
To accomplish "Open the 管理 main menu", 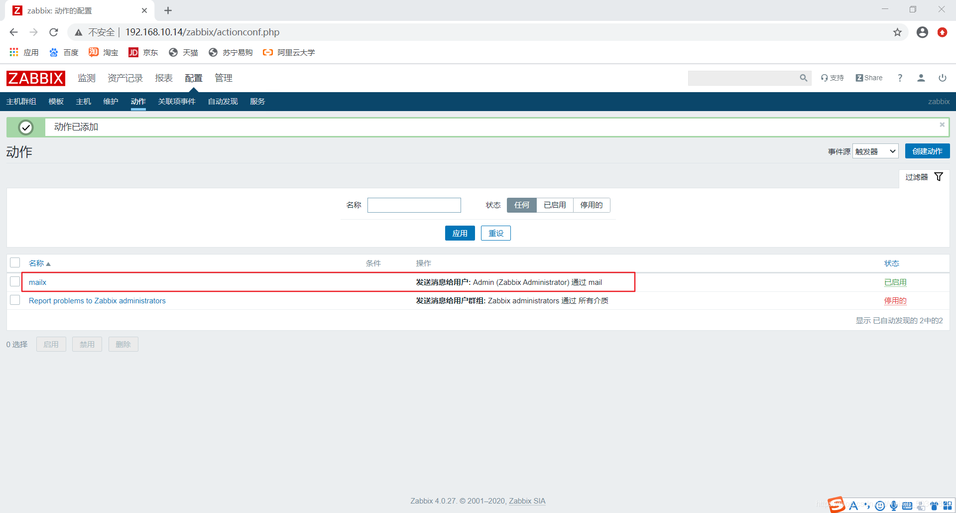I will coord(224,78).
